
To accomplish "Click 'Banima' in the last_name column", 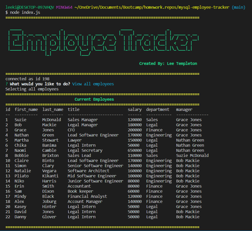I will point(49,145).
